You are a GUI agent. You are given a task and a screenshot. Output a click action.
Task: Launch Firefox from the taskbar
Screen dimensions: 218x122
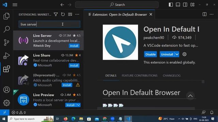[x=65, y=119]
